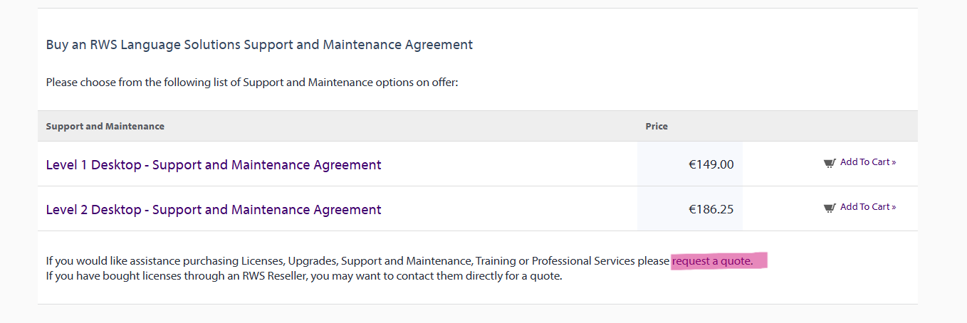
Task: Add Level 2 Desktop agreement to cart
Action: click(x=865, y=207)
